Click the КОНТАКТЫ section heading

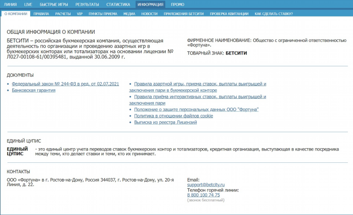pos(18,172)
